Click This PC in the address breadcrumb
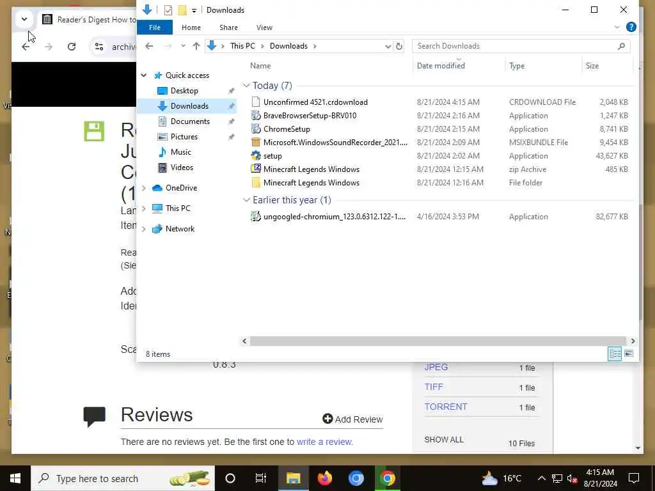The image size is (655, 491). [242, 46]
